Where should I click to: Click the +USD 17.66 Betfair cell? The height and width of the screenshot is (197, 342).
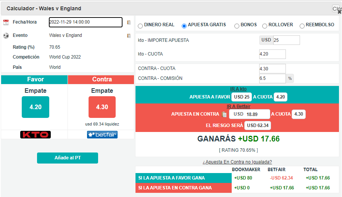282,187
